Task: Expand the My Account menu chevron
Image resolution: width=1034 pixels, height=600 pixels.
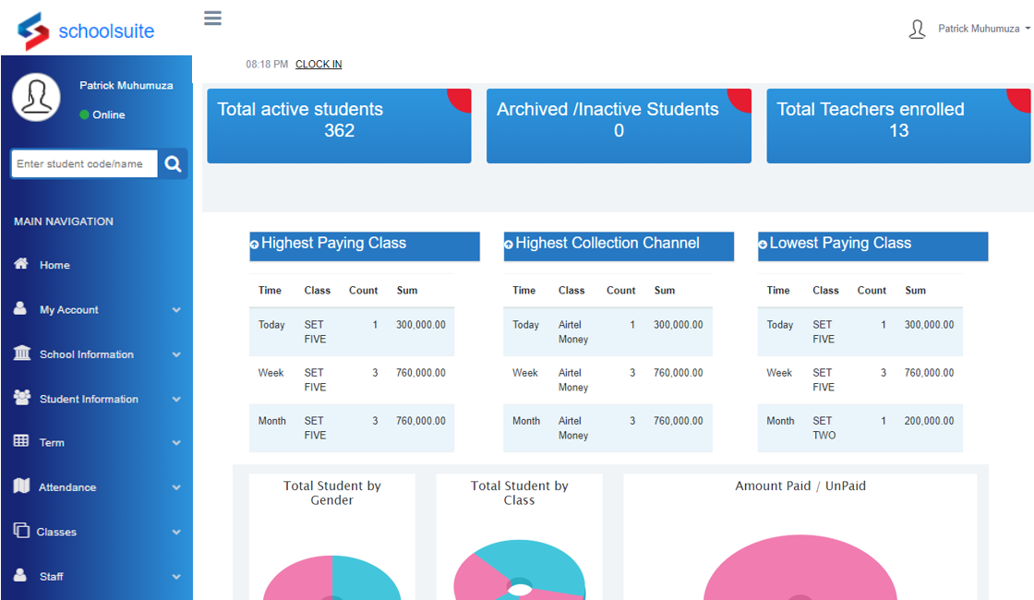Action: click(176, 310)
